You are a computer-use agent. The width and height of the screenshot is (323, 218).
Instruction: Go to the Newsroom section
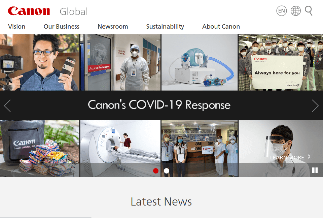tap(113, 26)
